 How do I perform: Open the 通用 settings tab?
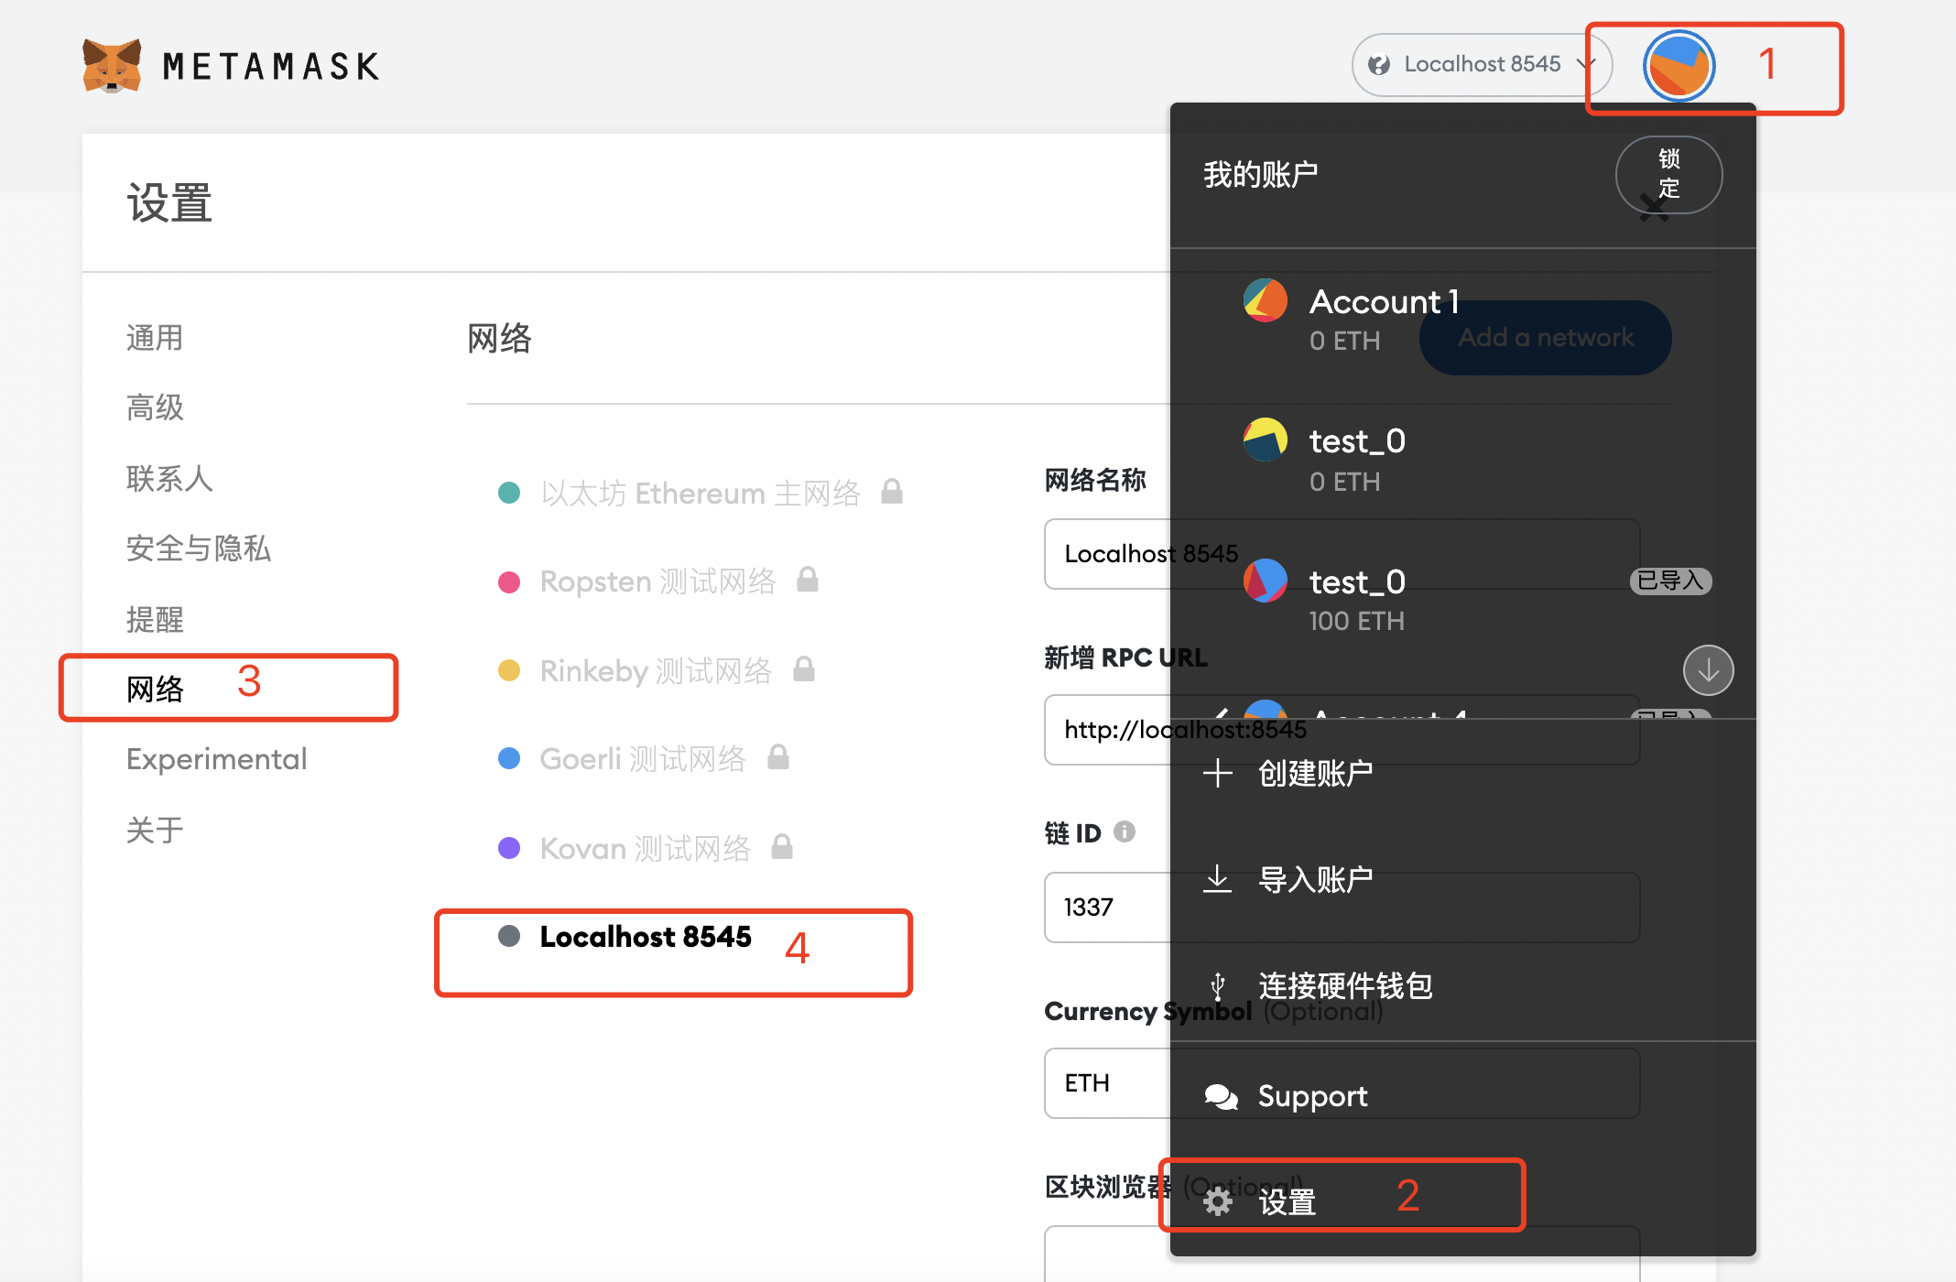155,338
